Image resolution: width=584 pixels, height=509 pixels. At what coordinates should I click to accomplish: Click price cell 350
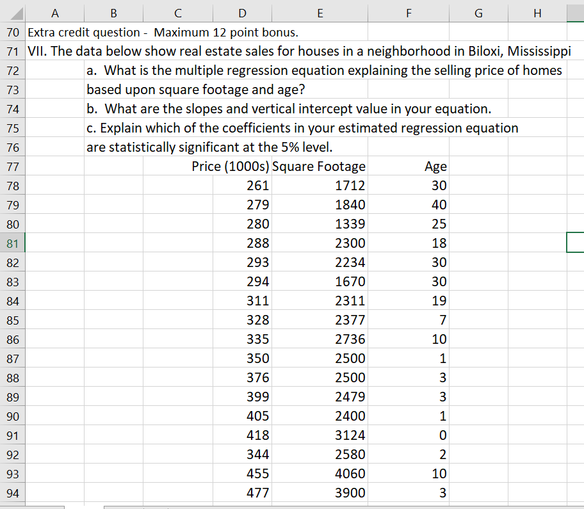(243, 358)
